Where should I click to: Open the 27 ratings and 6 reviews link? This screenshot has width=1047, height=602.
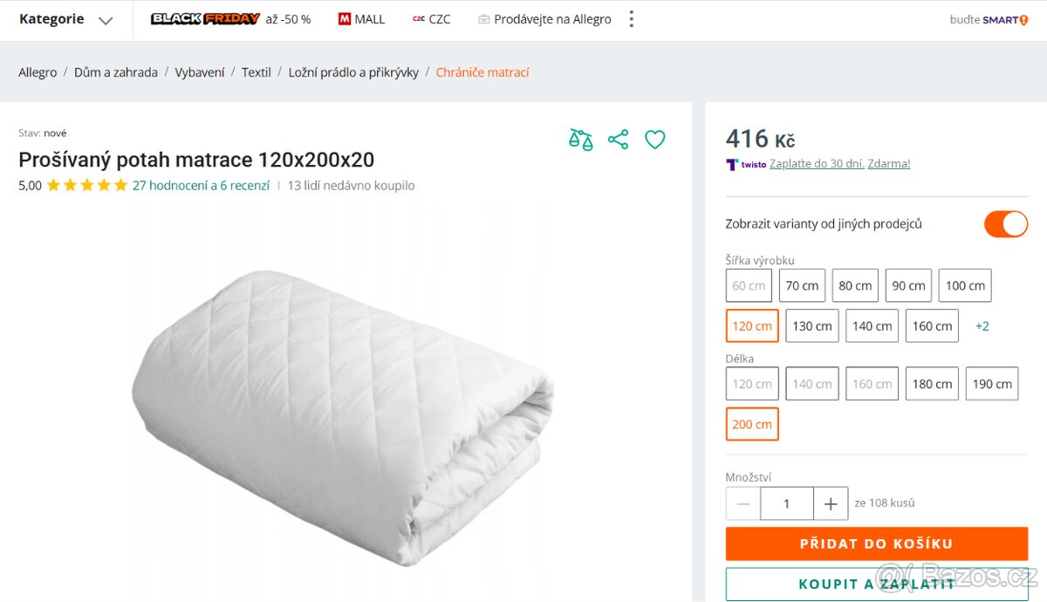(201, 185)
